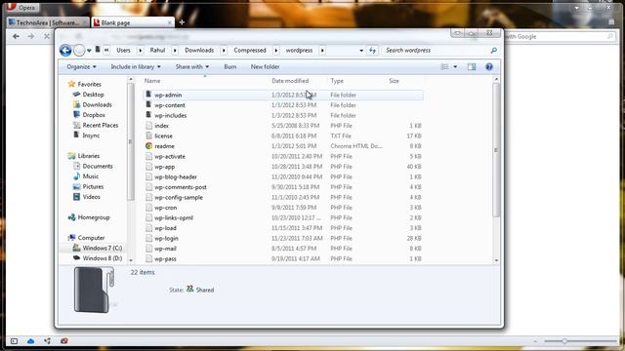Open the Organize menu
Image resolution: width=625 pixels, height=351 pixels.
81,67
